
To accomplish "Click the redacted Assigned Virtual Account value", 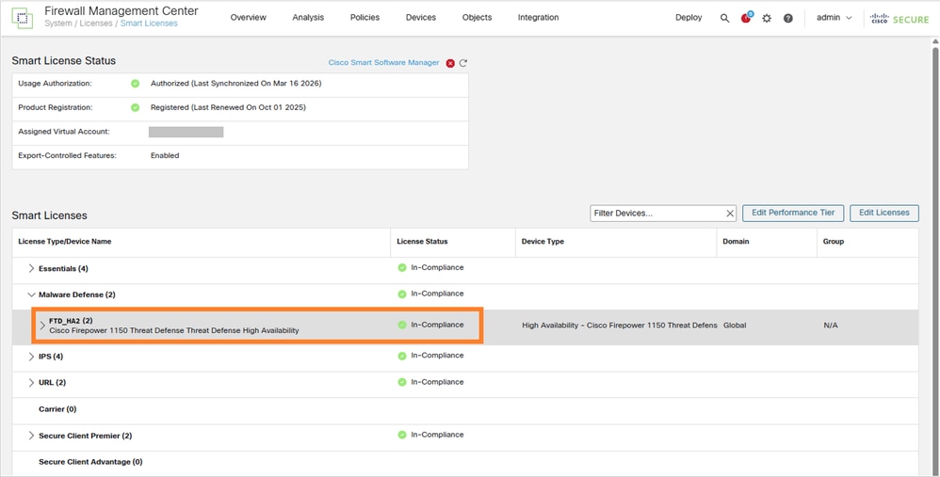I will [186, 132].
